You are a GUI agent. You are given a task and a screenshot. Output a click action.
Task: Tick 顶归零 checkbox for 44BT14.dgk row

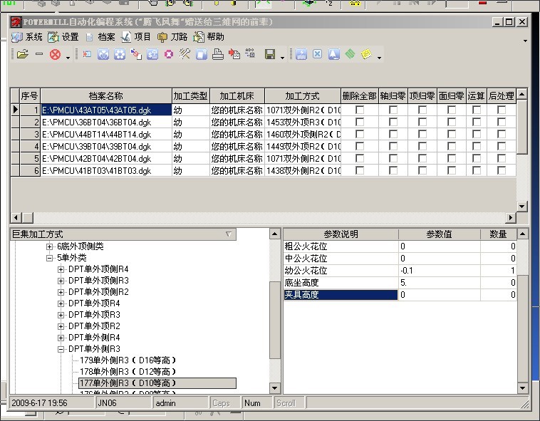422,134
